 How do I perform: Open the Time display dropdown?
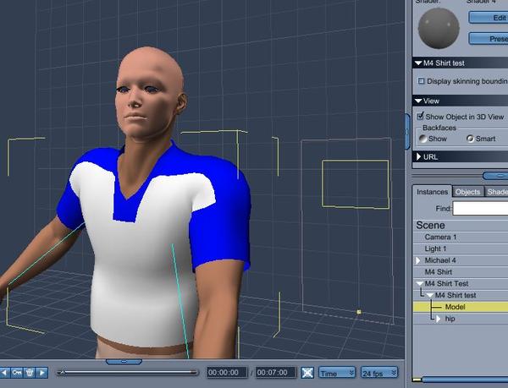tap(337, 373)
